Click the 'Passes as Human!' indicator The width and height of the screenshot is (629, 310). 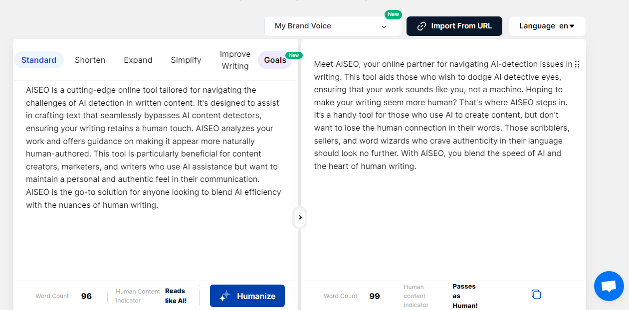click(465, 296)
